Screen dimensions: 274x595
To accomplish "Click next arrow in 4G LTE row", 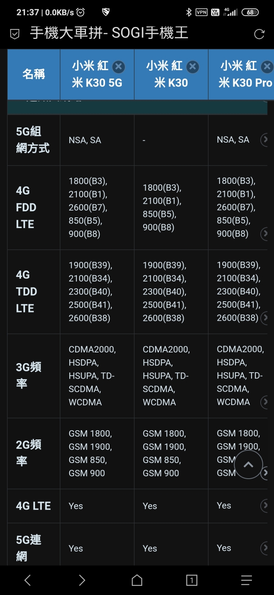I will point(265,505).
